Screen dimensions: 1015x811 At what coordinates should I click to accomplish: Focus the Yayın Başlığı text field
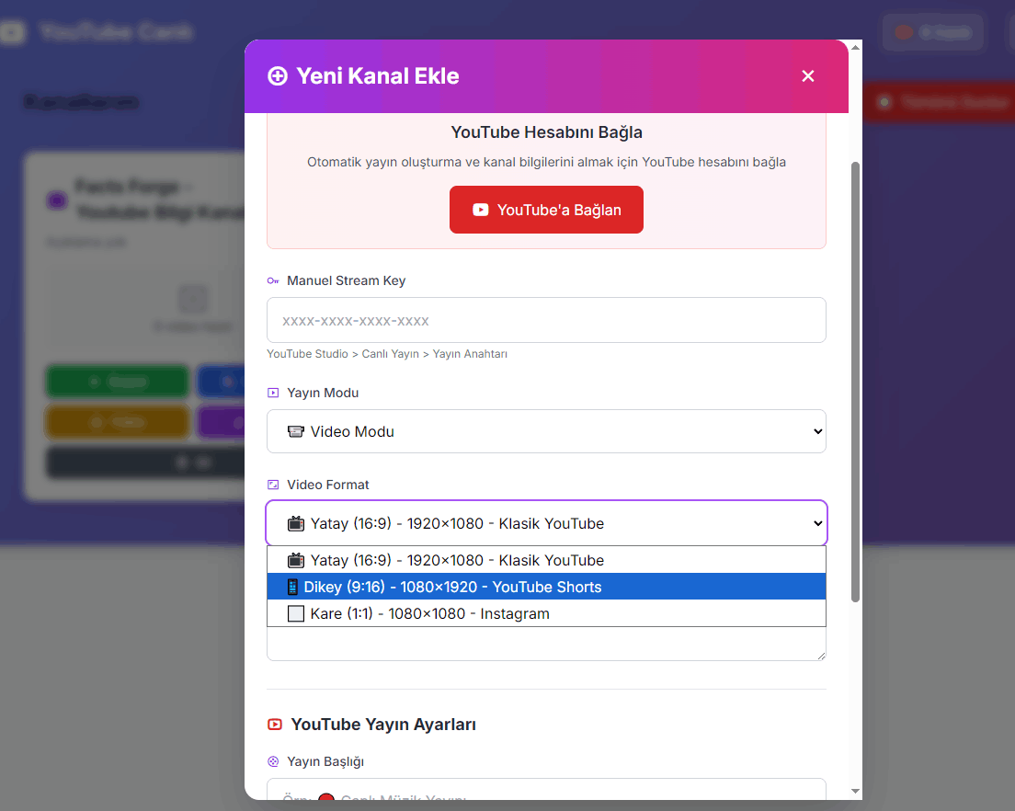pos(546,789)
